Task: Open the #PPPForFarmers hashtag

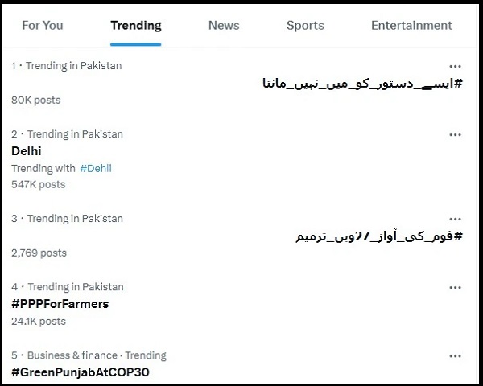Action: pos(60,304)
